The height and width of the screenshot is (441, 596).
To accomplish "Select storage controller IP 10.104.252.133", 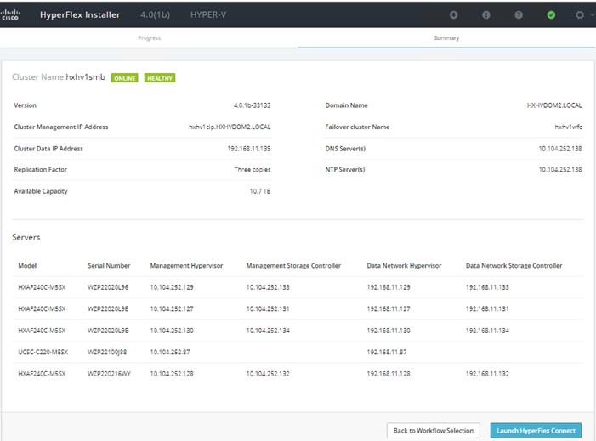I will (268, 287).
